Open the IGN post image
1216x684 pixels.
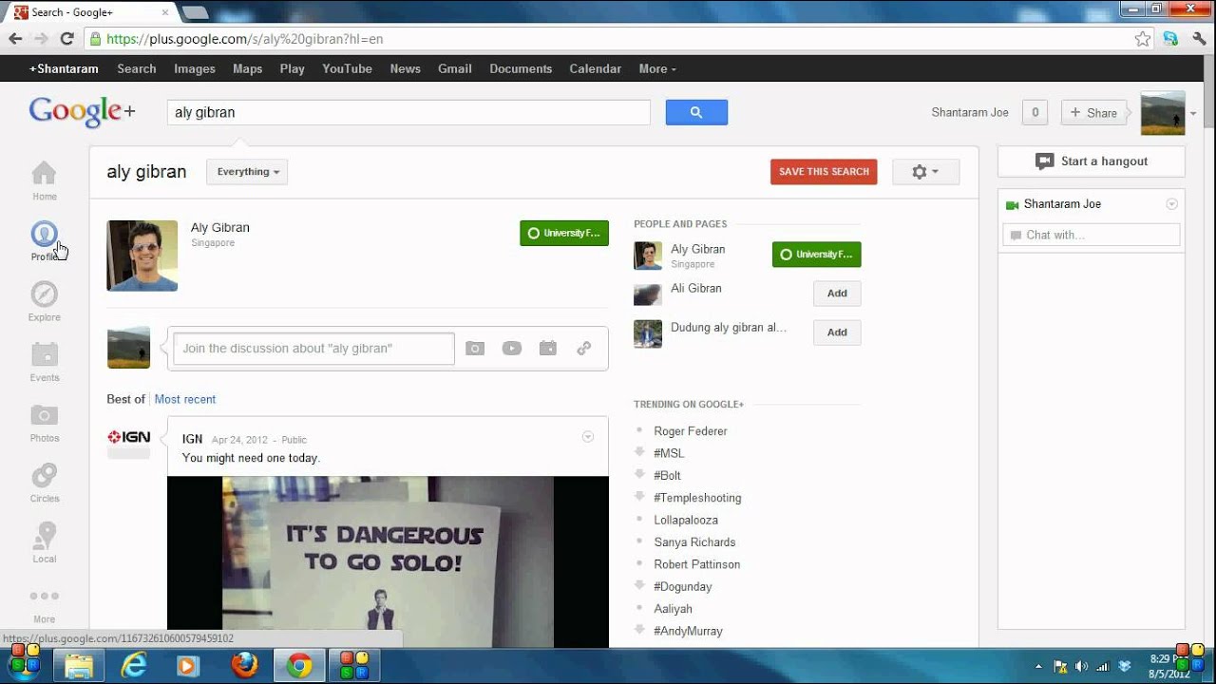[x=388, y=561]
